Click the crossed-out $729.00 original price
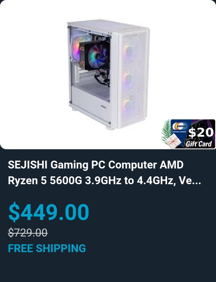This screenshot has height=282, width=216. click(x=28, y=233)
